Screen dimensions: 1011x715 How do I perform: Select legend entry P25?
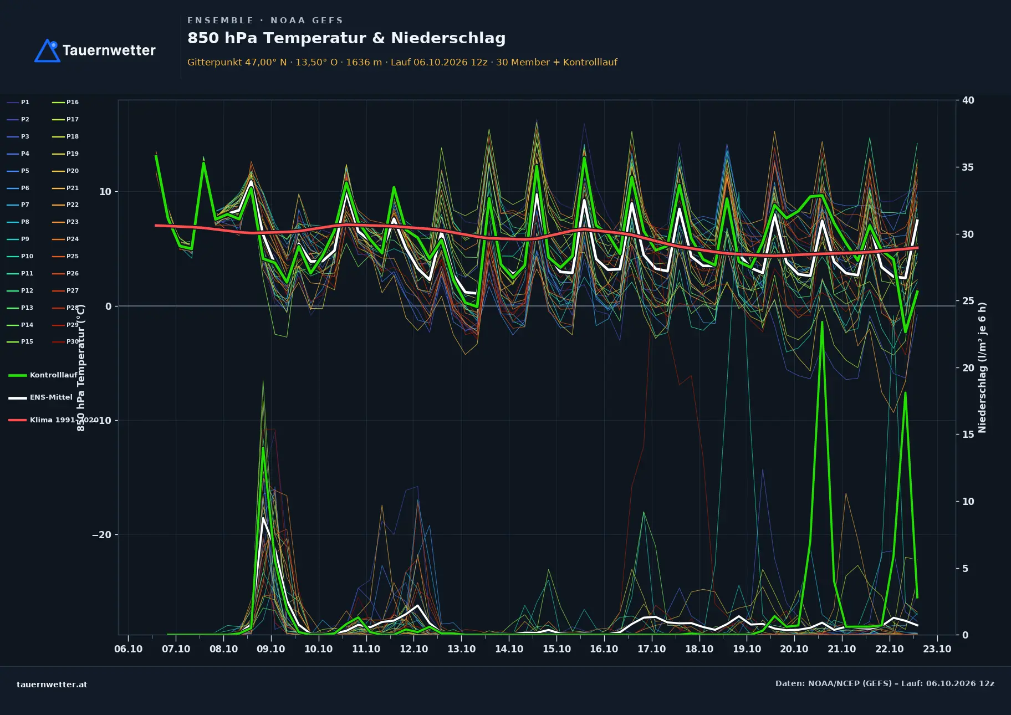click(x=65, y=257)
